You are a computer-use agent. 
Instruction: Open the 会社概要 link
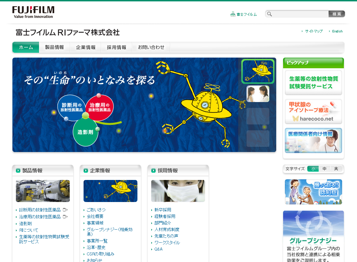(95, 216)
